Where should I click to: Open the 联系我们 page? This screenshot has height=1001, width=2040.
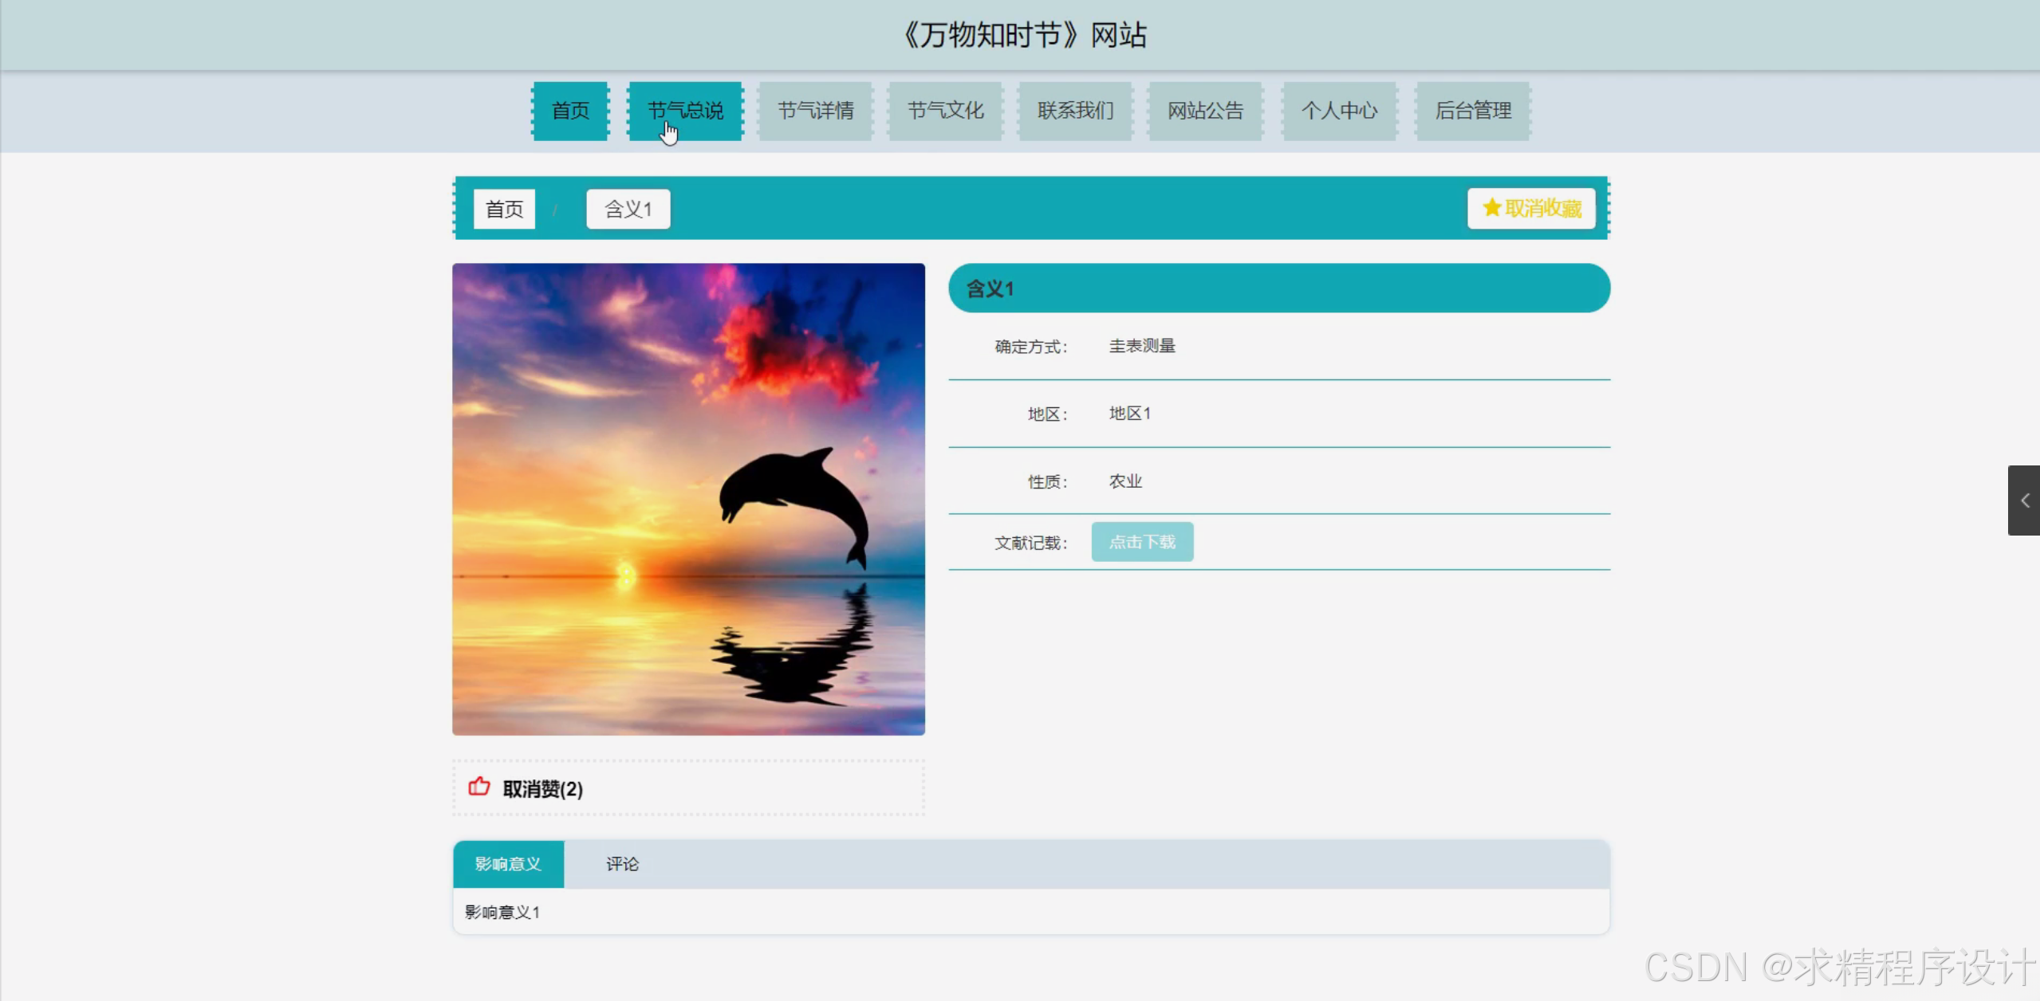click(1075, 111)
